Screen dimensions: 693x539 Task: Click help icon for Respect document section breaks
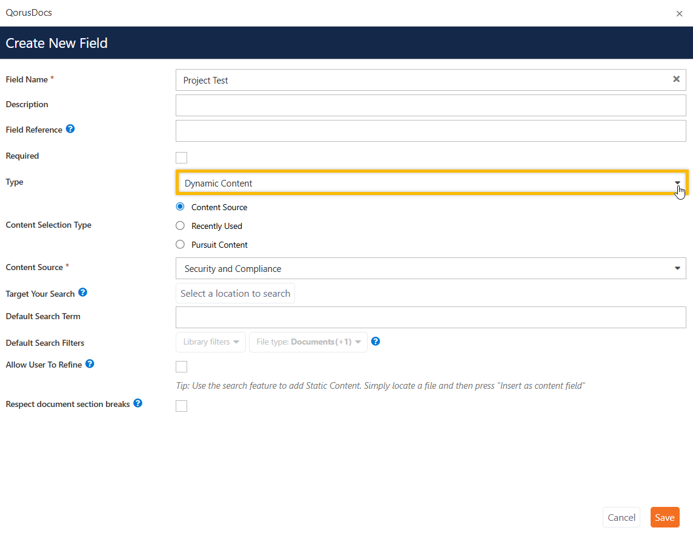(x=138, y=403)
